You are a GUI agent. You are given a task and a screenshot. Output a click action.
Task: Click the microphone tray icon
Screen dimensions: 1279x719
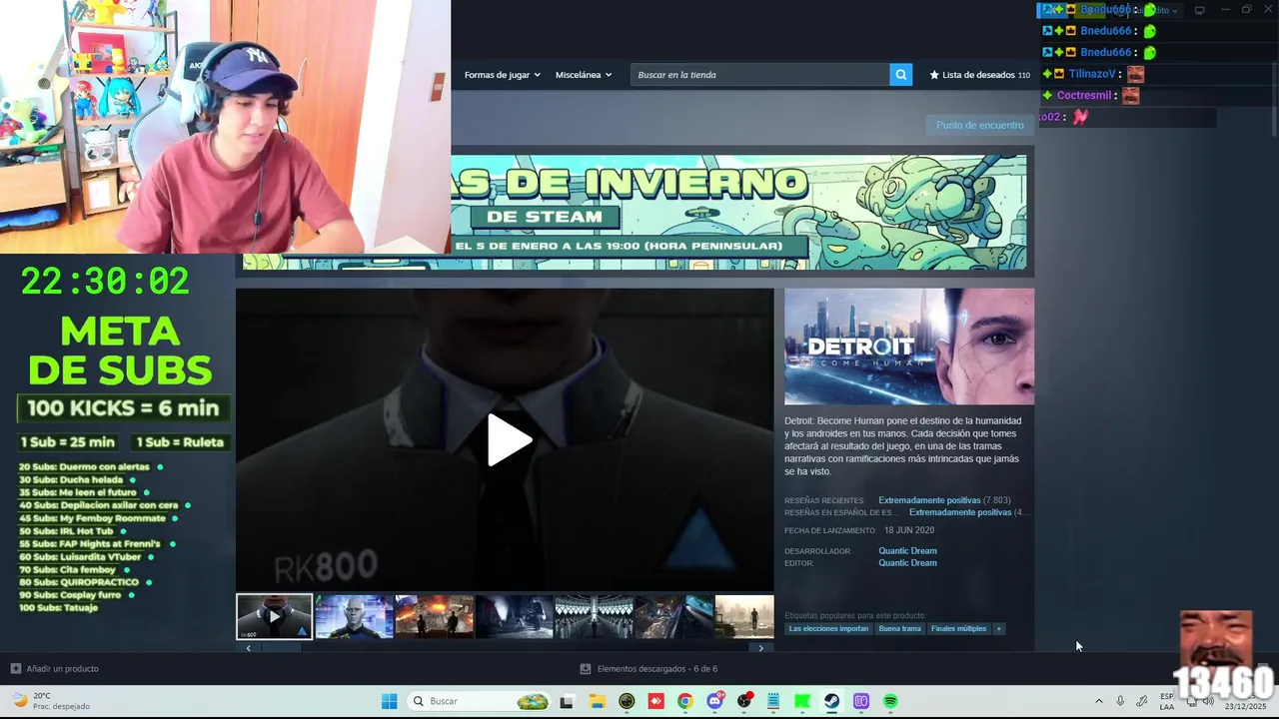click(1120, 701)
